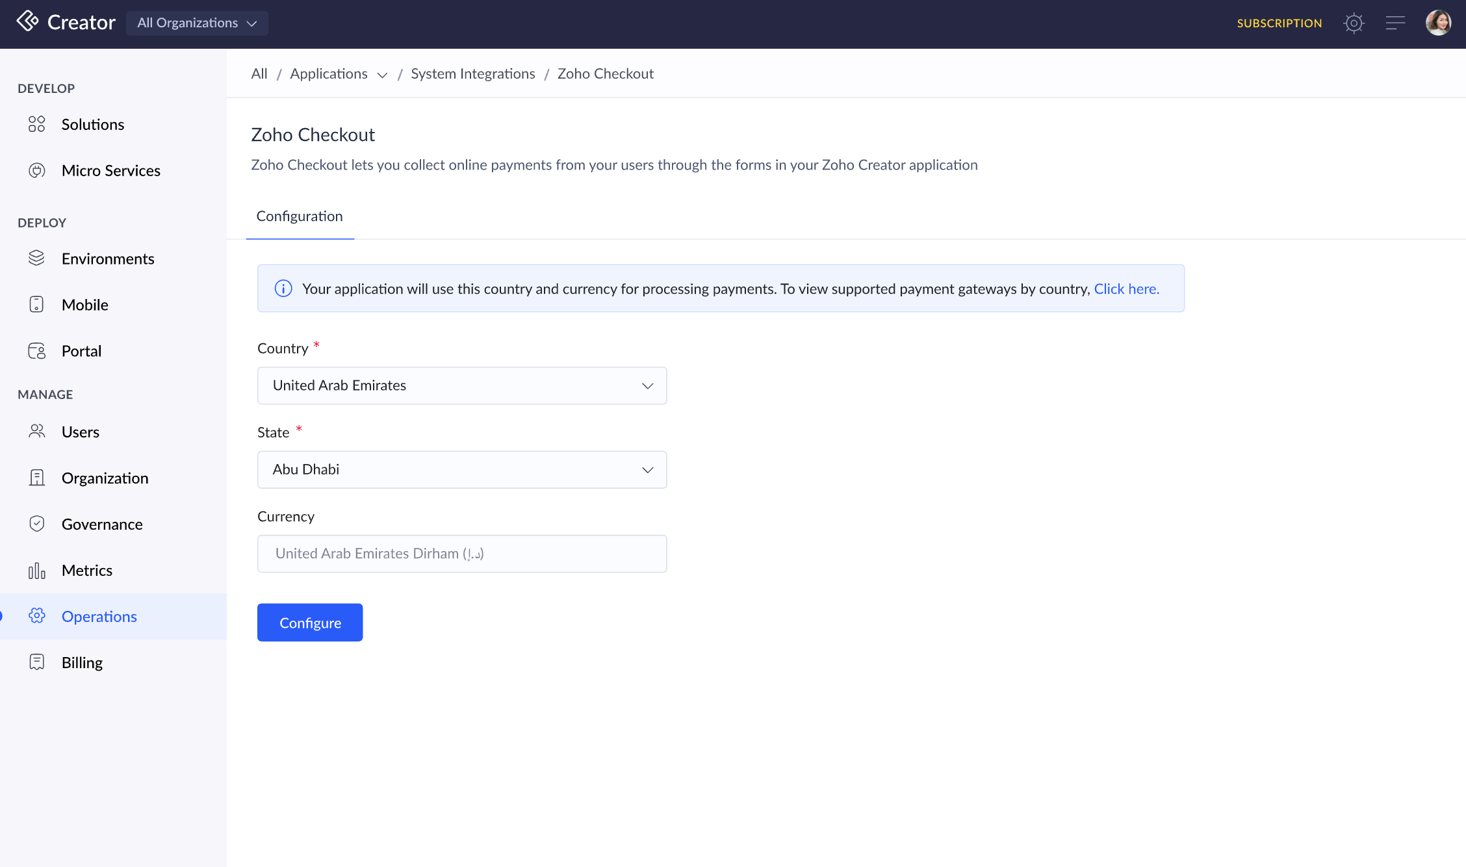Click the Metrics bar chart icon
This screenshot has width=1466, height=867.
point(37,571)
